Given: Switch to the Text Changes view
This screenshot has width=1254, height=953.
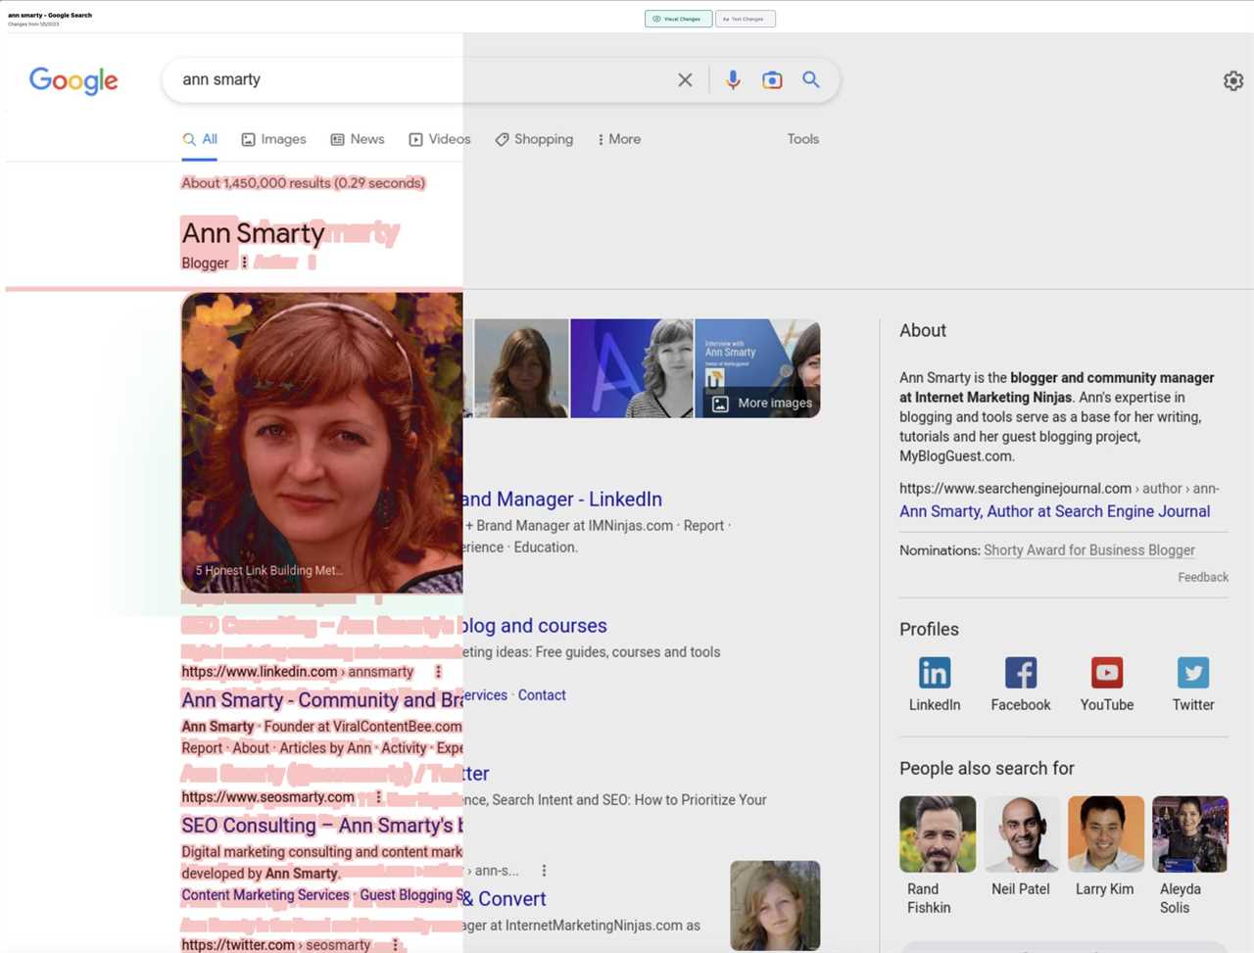Looking at the screenshot, I should tap(746, 19).
